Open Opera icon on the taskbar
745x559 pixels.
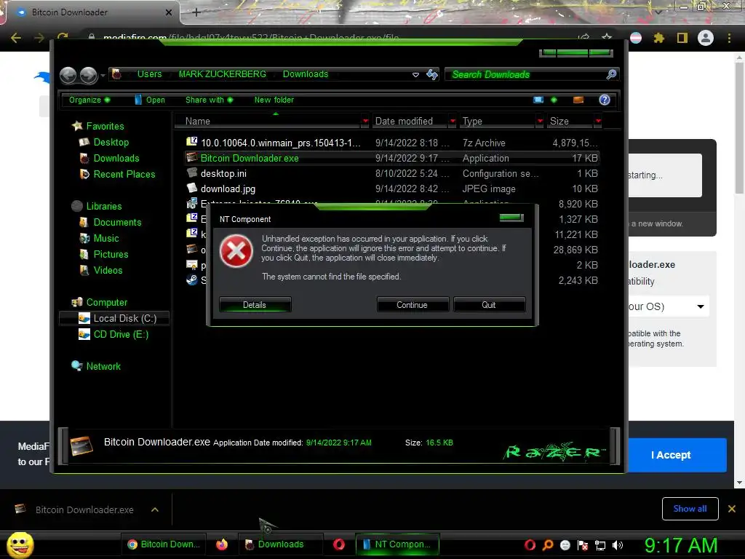point(339,544)
